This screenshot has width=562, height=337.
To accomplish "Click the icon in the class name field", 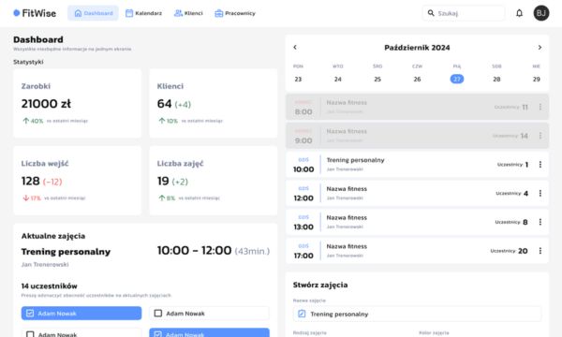I will [x=302, y=314].
